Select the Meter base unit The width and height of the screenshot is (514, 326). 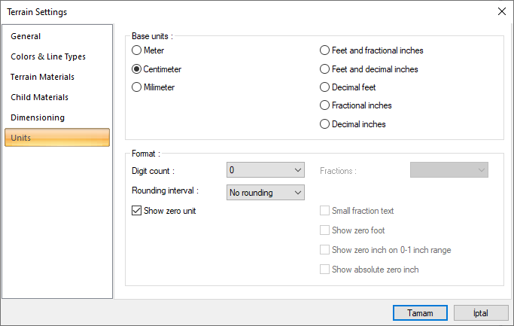pos(137,51)
